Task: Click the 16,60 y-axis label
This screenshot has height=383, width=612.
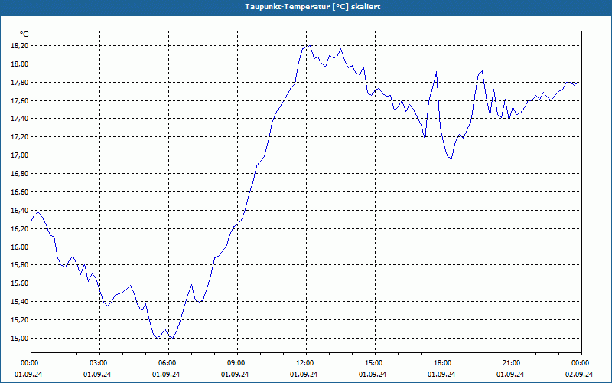Action: (x=21, y=192)
